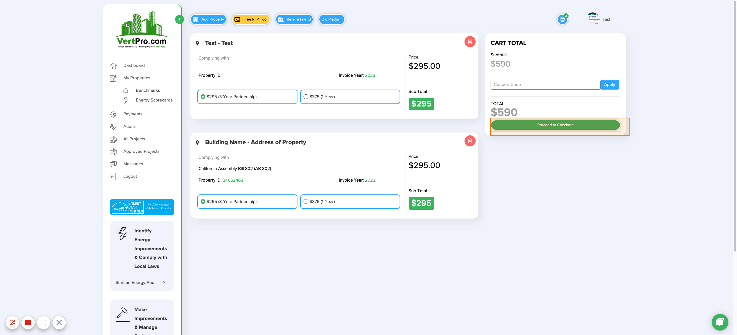
Task: Click Property ID 24652463
Action: pyautogui.click(x=233, y=180)
